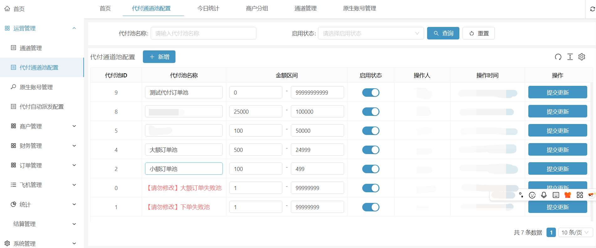
Task: Toggle status switch for pool ID 9
Action: click(371, 92)
